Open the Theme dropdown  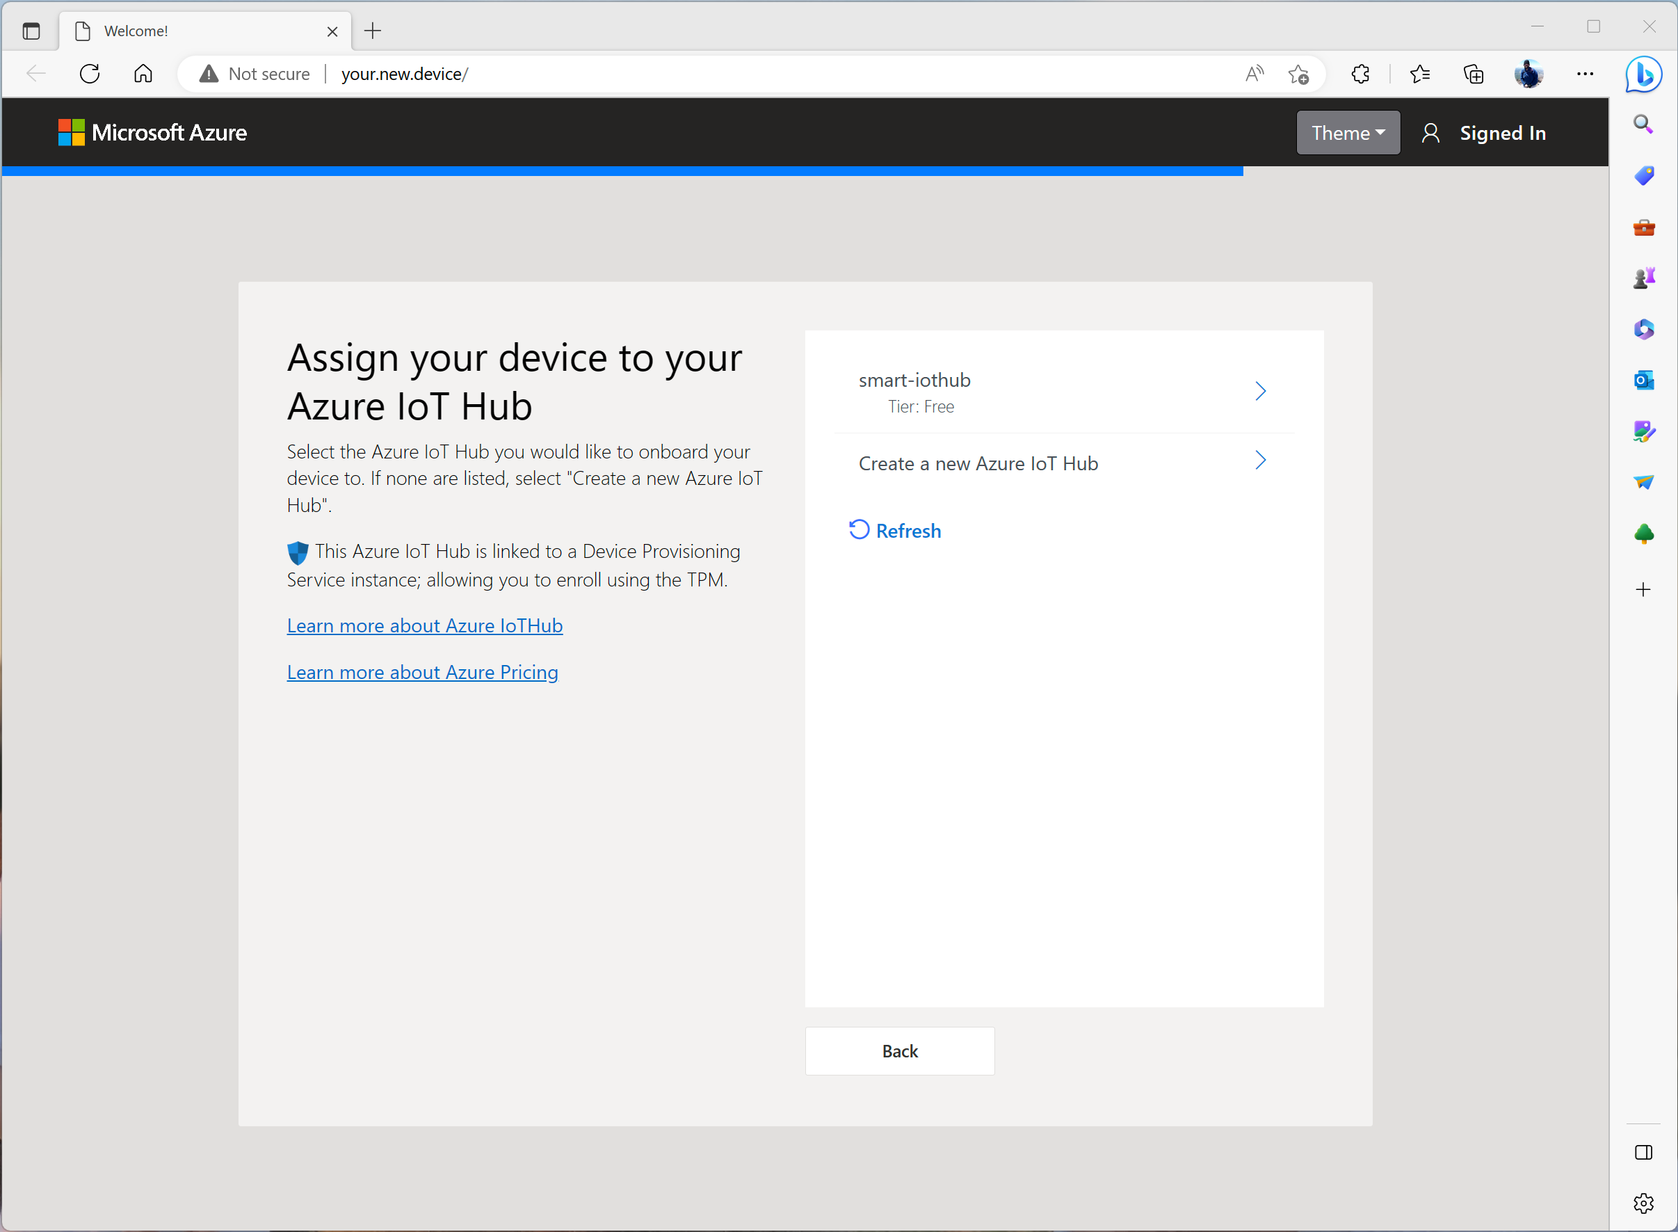click(1348, 133)
